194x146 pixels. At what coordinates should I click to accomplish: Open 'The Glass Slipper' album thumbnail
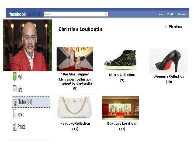point(75,59)
